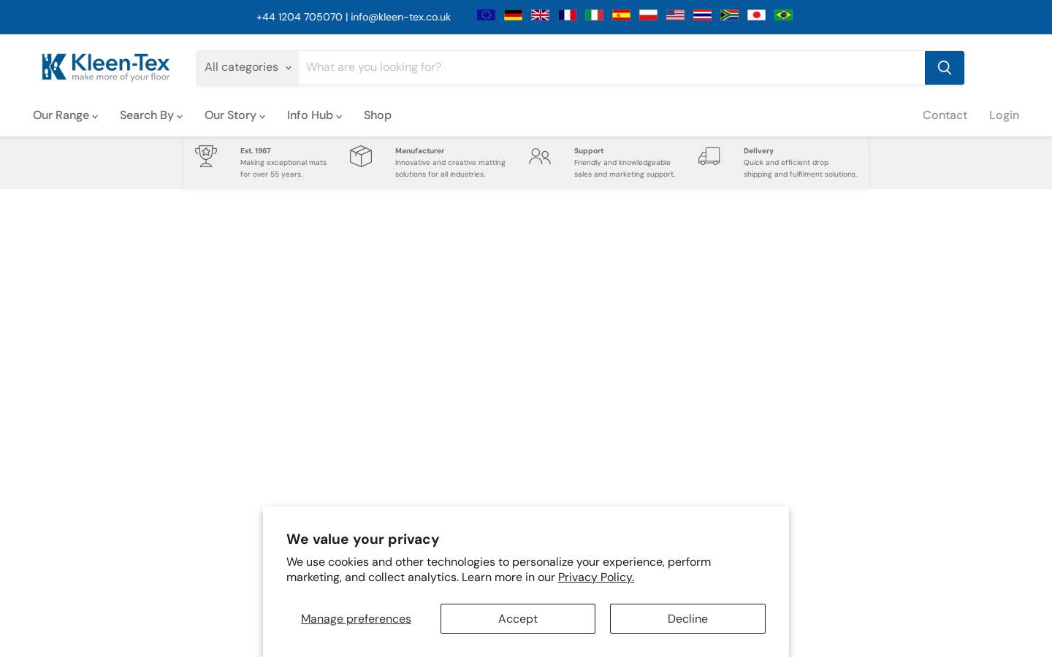
Task: Decline the cookies
Action: click(x=687, y=618)
